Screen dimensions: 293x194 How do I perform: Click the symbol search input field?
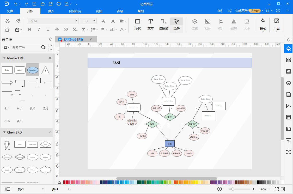point(26,47)
